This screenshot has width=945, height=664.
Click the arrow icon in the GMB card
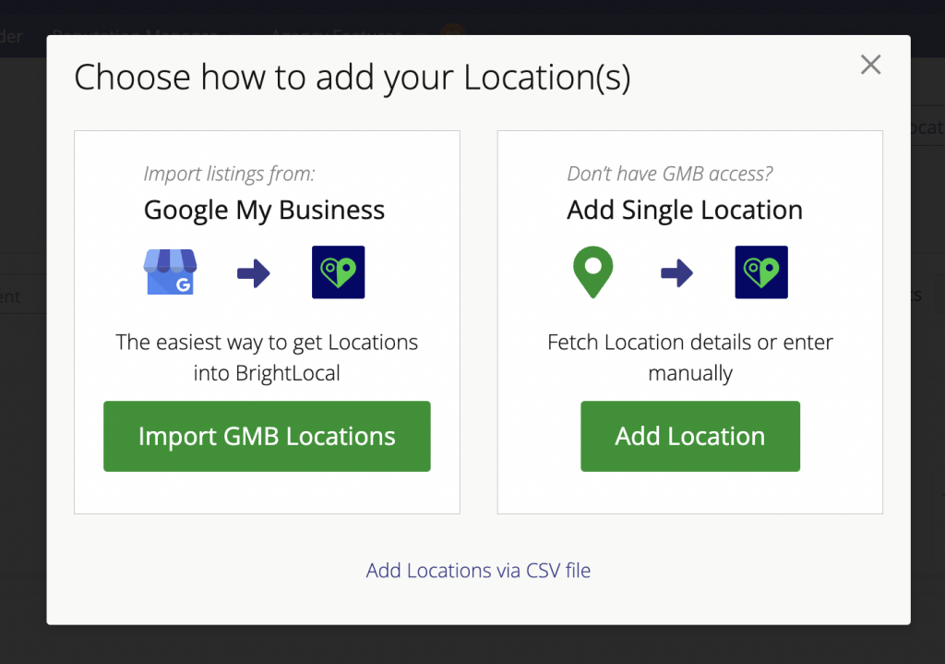tap(255, 272)
